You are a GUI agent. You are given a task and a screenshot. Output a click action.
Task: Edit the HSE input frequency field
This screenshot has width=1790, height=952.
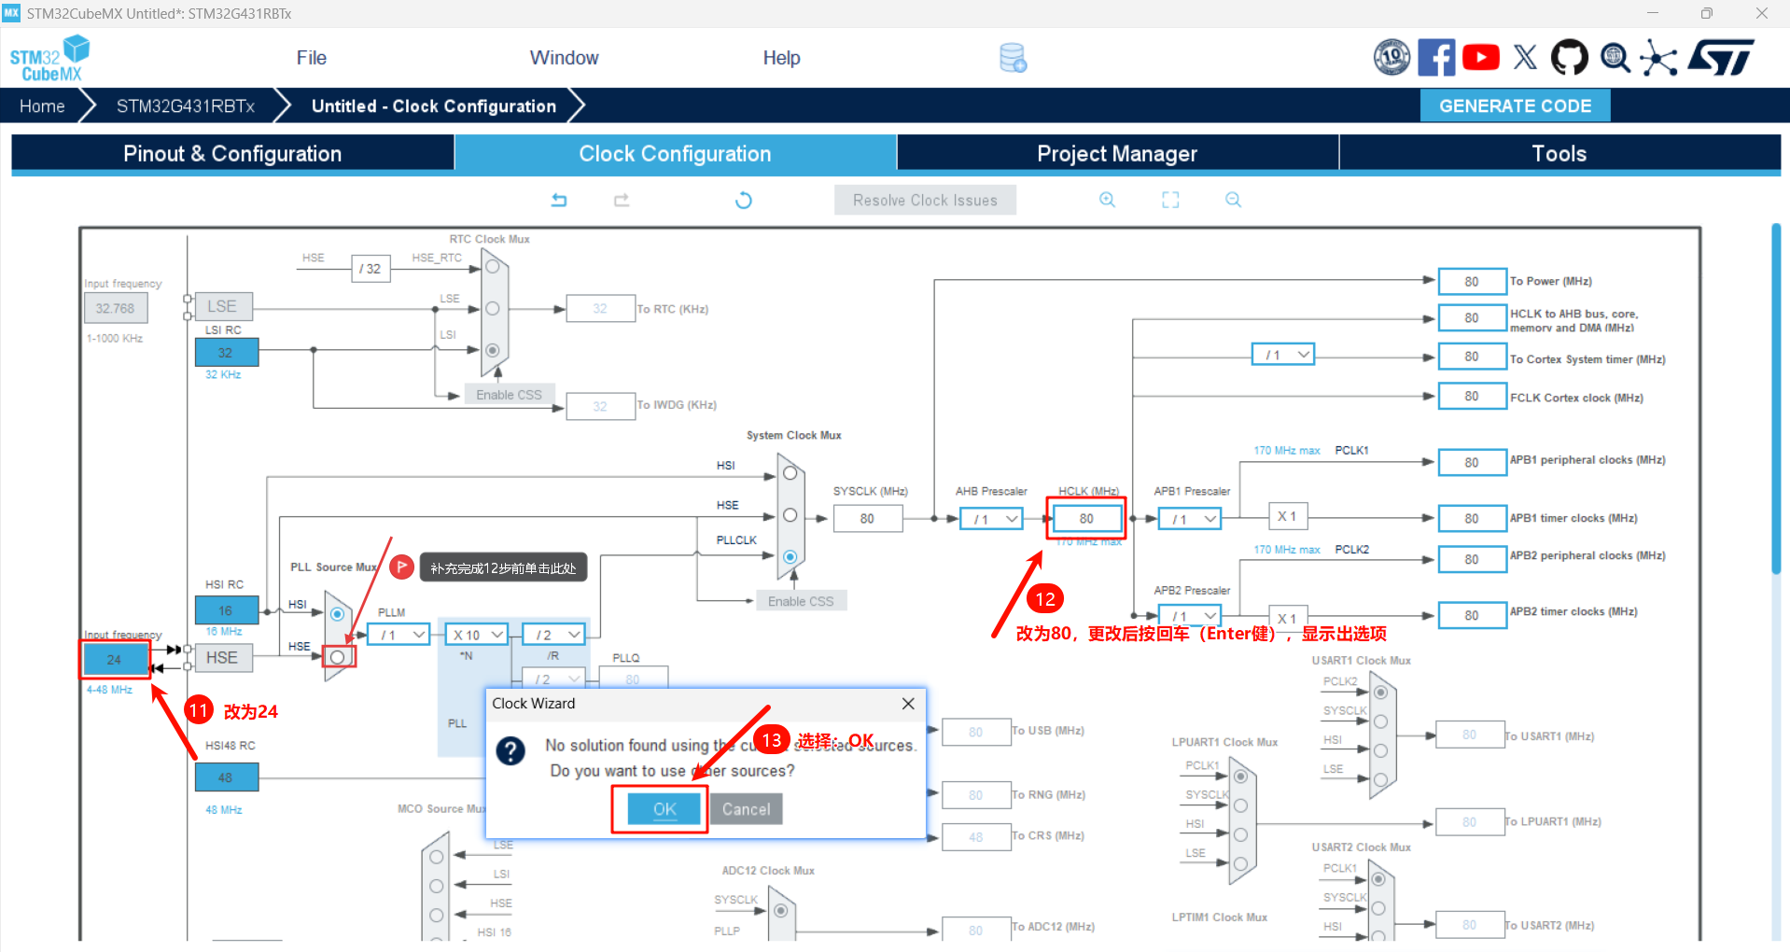pyautogui.click(x=115, y=659)
